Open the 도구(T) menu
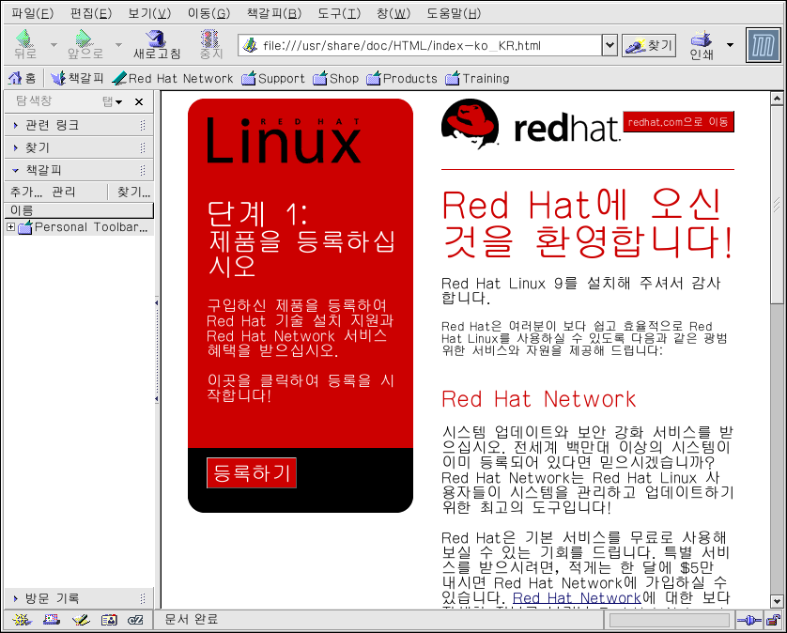This screenshot has height=633, width=787. (338, 13)
